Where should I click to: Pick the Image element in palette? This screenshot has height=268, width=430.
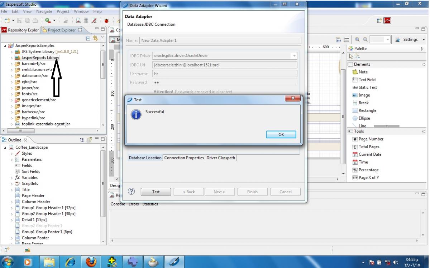(x=364, y=95)
